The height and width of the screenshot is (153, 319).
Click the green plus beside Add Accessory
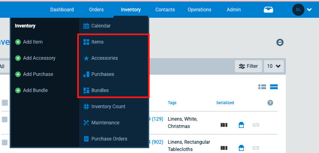click(x=18, y=58)
